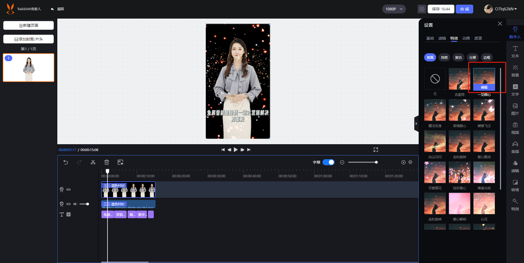Viewport: 524px width, 263px height.
Task: Zoom out the timeline with minus icon
Action: [342, 162]
